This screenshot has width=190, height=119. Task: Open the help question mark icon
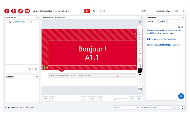(x=177, y=11)
